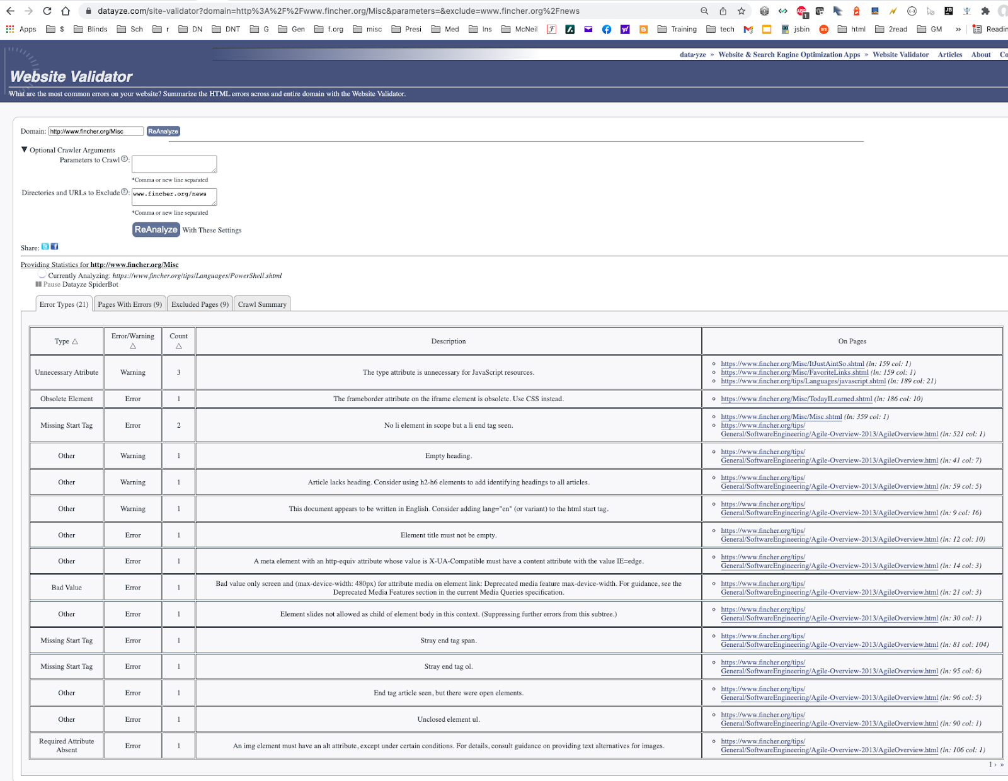Open the TodayILearned.shtml page link
The image size is (1008, 781).
(796, 399)
